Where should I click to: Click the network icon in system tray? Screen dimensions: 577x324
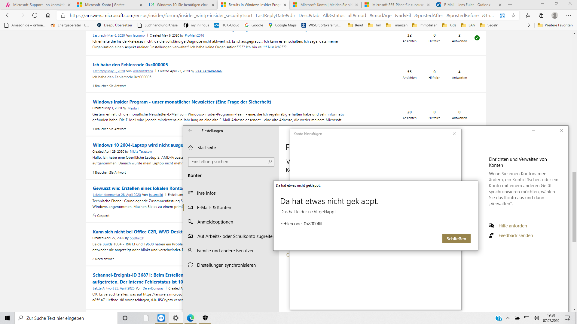(527, 318)
